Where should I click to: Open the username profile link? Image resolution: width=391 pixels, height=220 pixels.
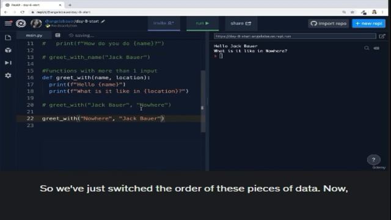(59, 21)
